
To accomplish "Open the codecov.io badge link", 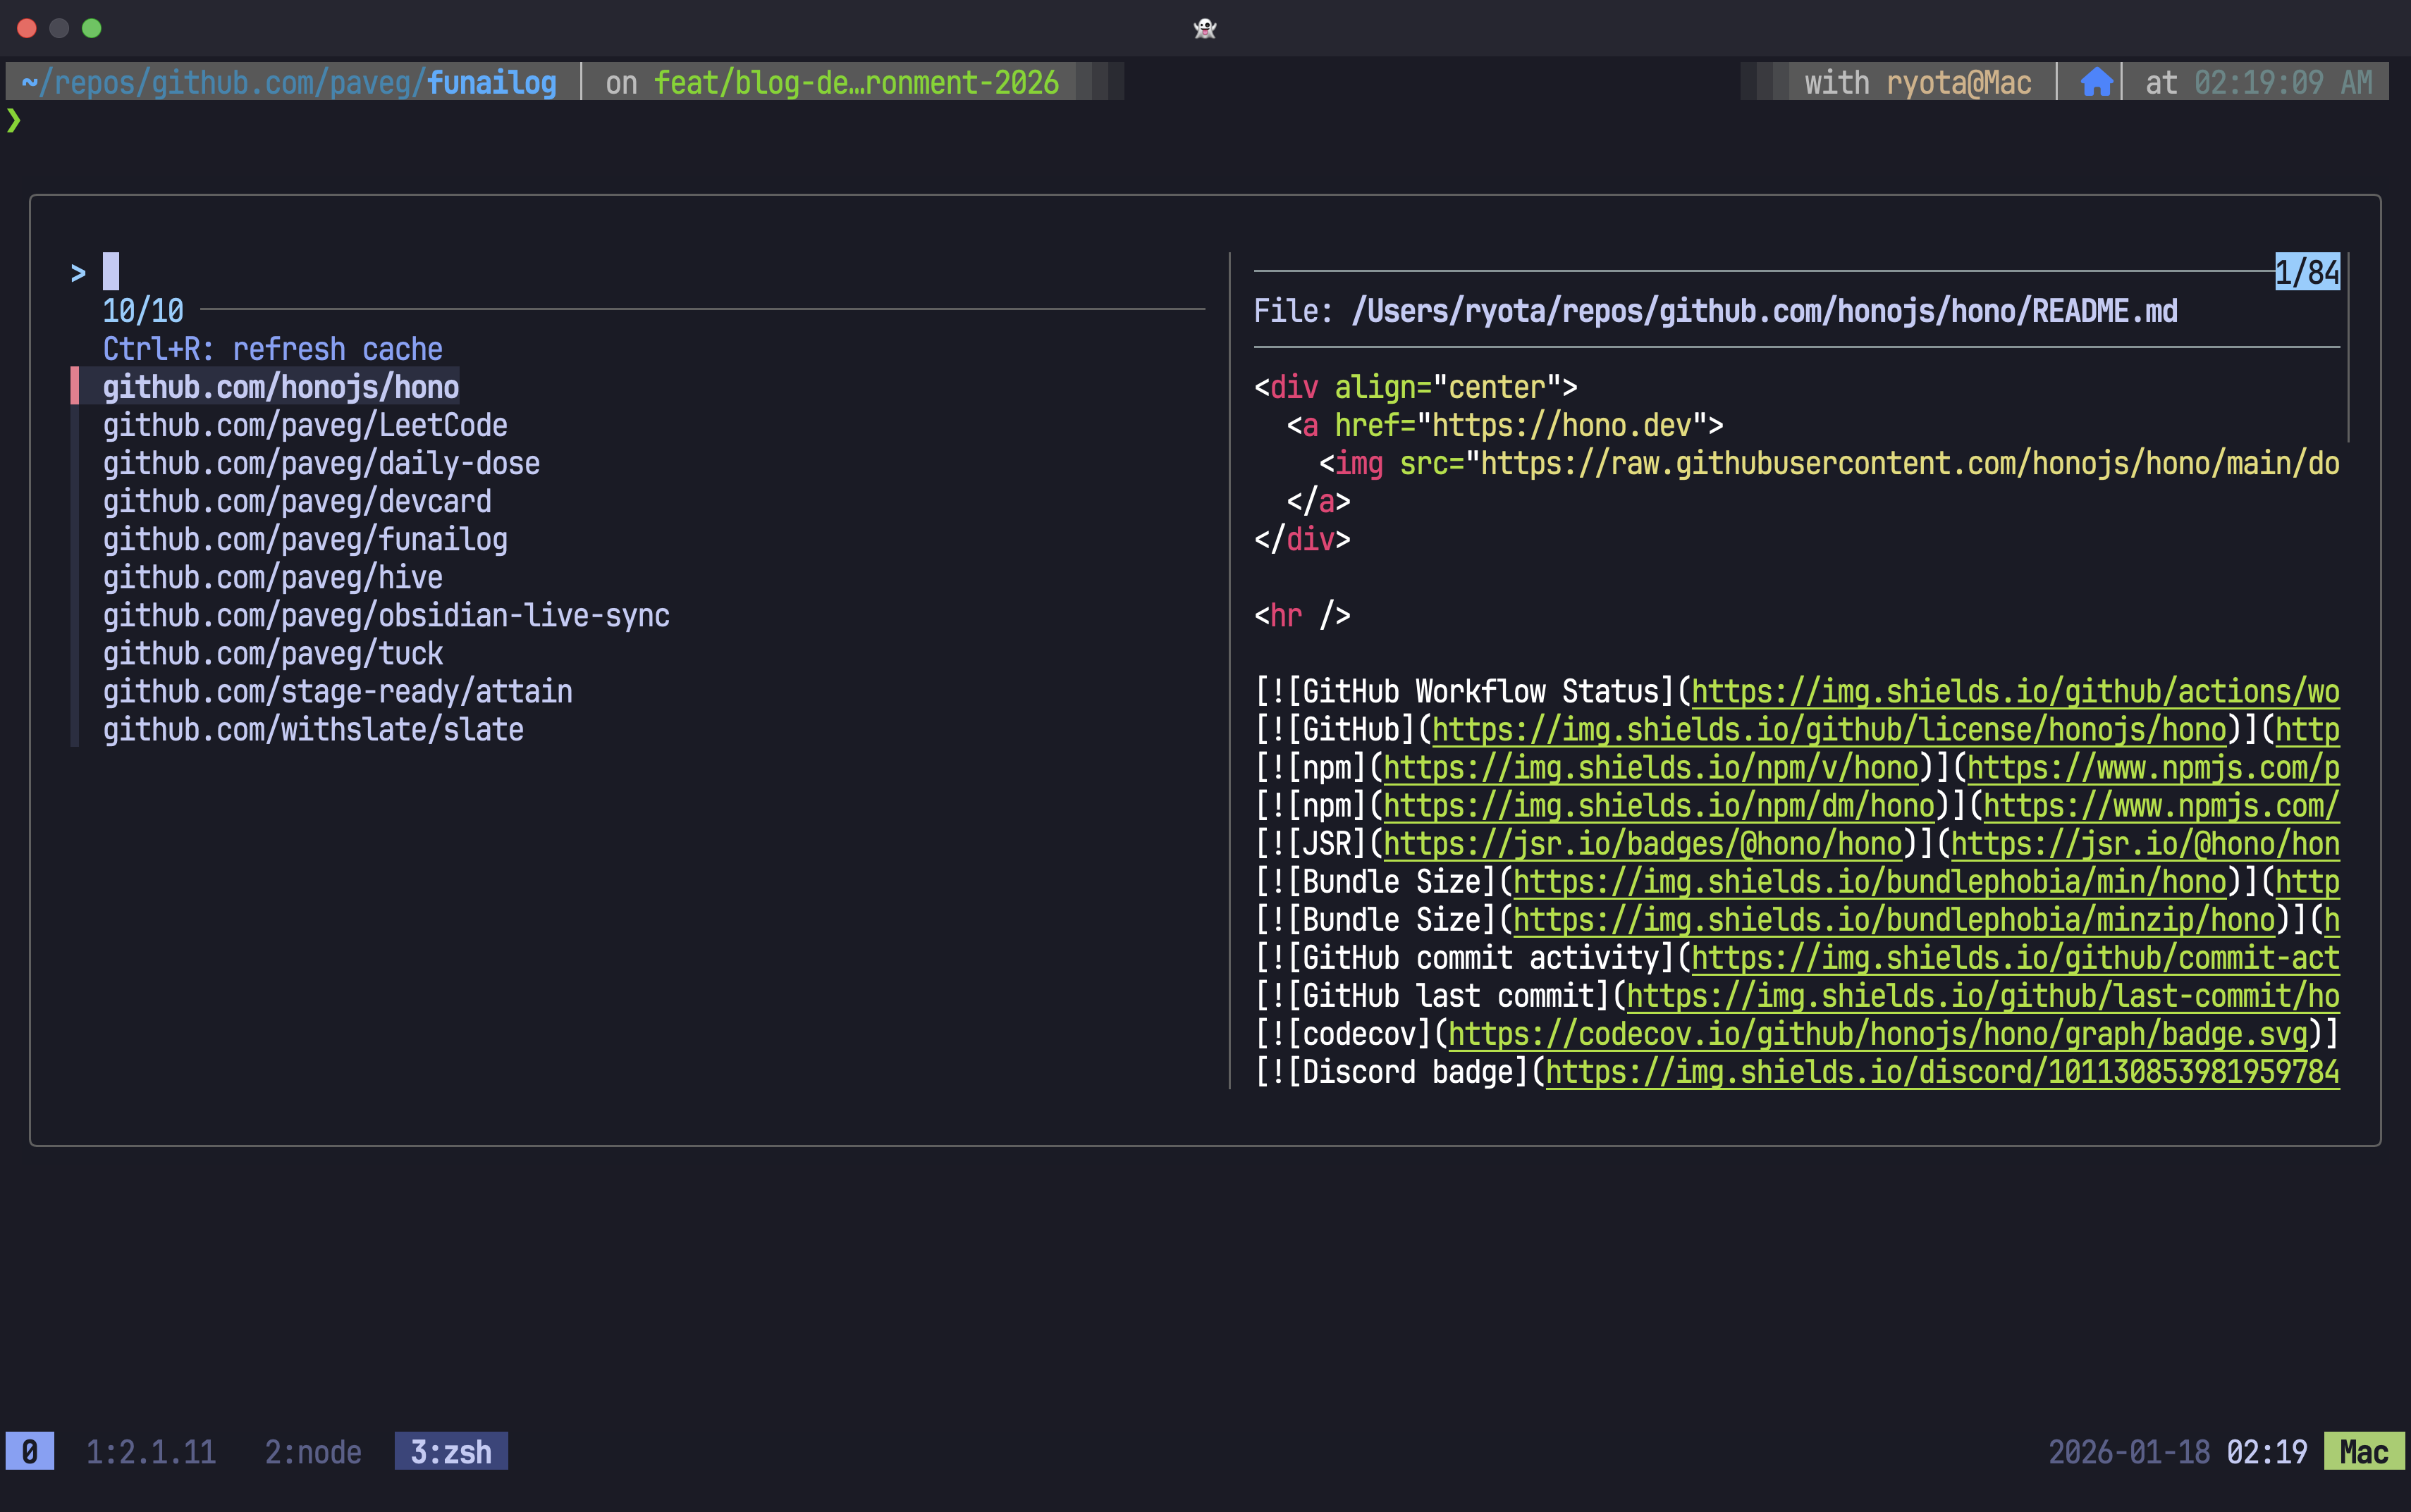I will (x=1878, y=1033).
